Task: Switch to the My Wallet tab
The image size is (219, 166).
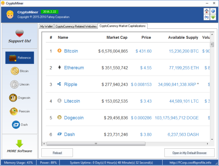Action: coord(46,26)
